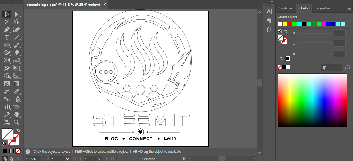Select the Mesh tool
This screenshot has height=161, width=353.
point(7,84)
